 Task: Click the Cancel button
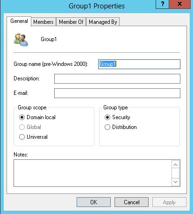coord(131,202)
